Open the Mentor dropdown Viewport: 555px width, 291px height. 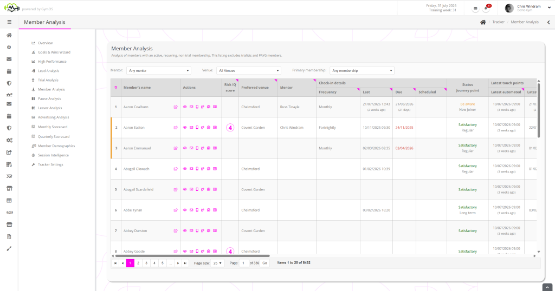159,71
